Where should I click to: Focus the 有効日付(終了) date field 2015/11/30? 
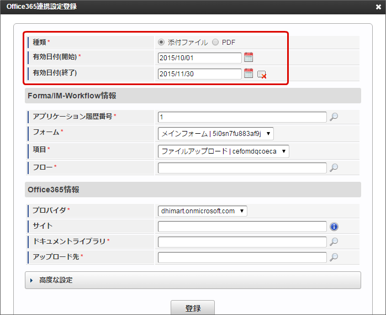pyautogui.click(x=200, y=74)
